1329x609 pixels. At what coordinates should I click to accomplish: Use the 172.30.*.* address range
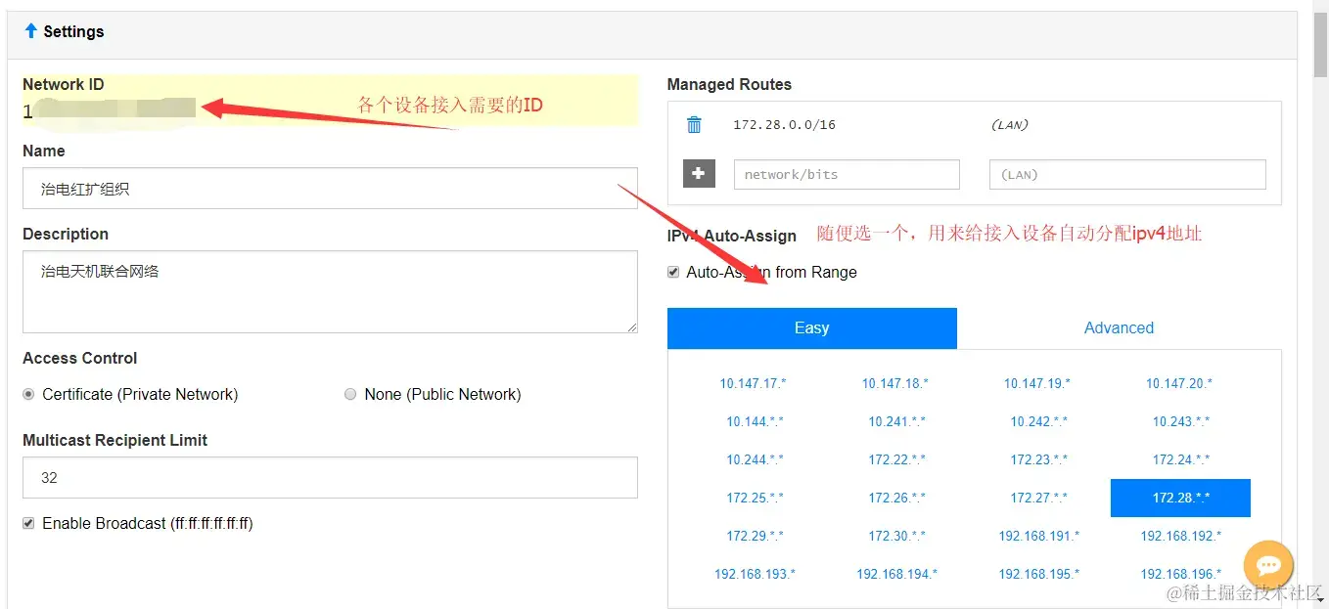pyautogui.click(x=896, y=536)
